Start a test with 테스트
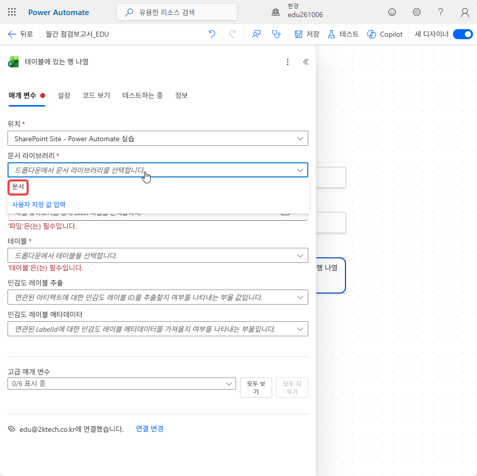Image resolution: width=477 pixels, height=476 pixels. point(343,34)
